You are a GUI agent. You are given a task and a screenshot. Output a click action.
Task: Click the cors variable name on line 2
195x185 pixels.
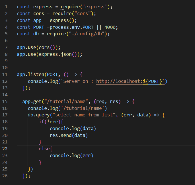coord(39,14)
